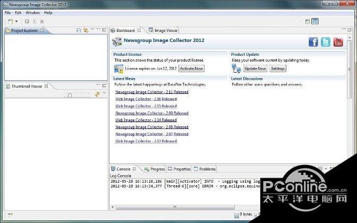Click the Activate Now button
357x223 pixels.
click(x=191, y=68)
